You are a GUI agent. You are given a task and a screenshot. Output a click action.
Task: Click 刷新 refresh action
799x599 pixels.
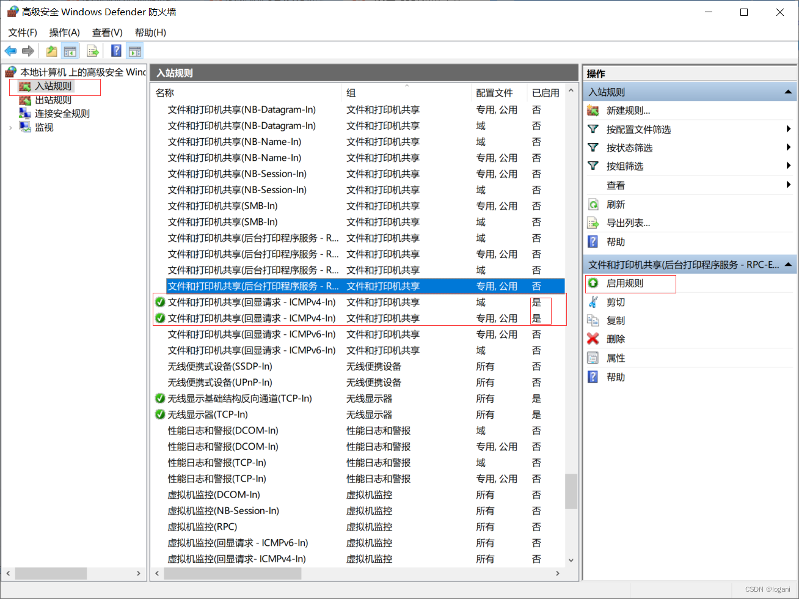[x=616, y=204]
